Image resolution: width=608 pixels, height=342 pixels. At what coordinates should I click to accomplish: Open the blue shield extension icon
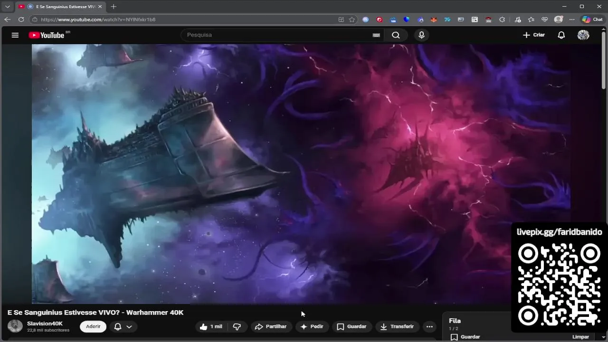(407, 19)
